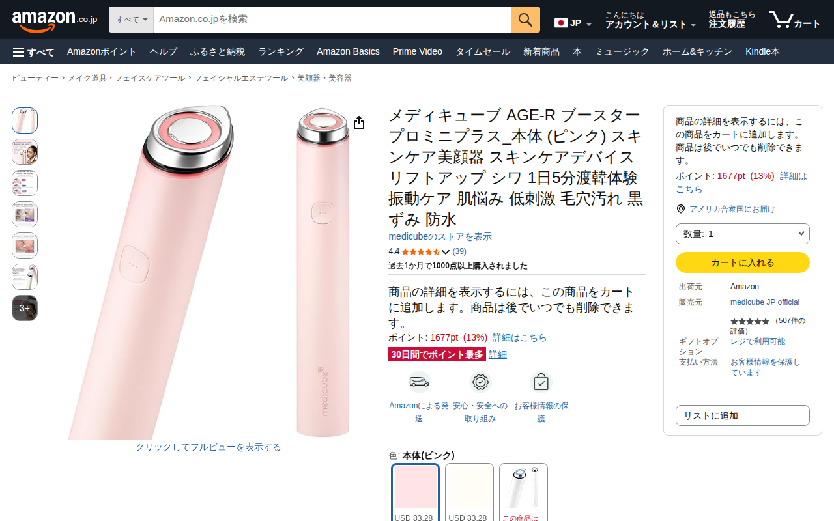Screen dimensions: 834x521
Task: Open Prime Video in navigation bar
Action: [x=418, y=52]
